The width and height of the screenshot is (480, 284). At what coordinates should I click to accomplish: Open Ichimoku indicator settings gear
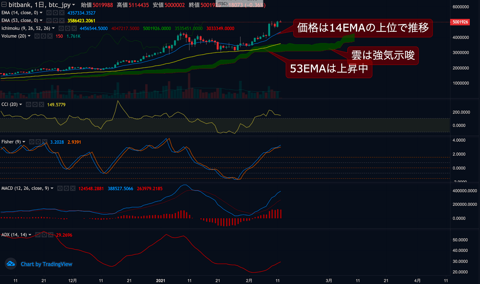tap(67, 28)
